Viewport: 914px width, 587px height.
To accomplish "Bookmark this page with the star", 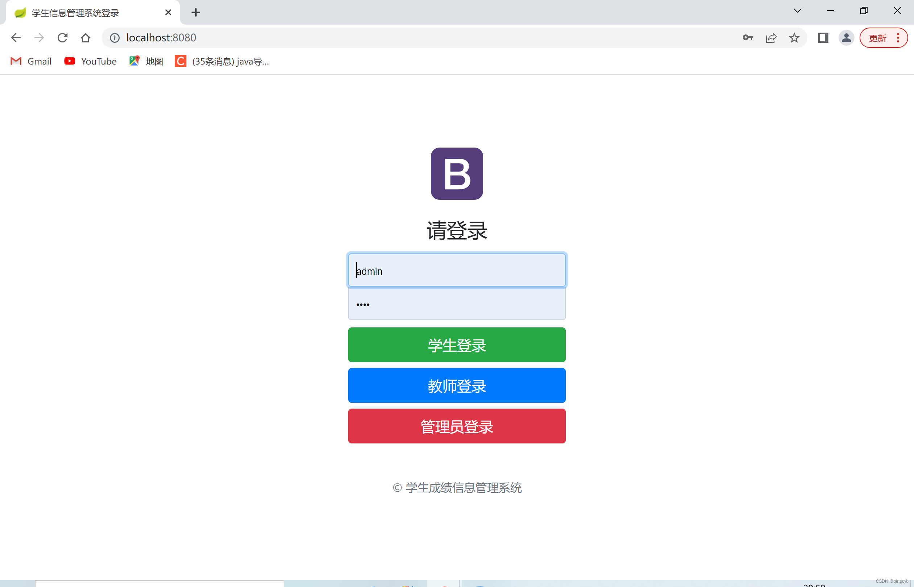I will click(794, 38).
